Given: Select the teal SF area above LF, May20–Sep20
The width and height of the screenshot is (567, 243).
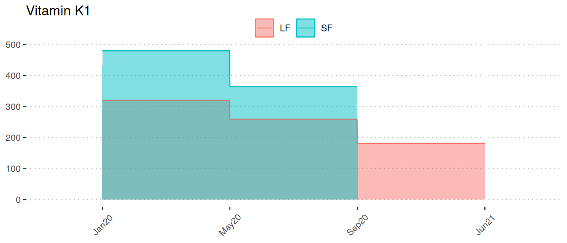Looking at the screenshot, I should (x=294, y=103).
